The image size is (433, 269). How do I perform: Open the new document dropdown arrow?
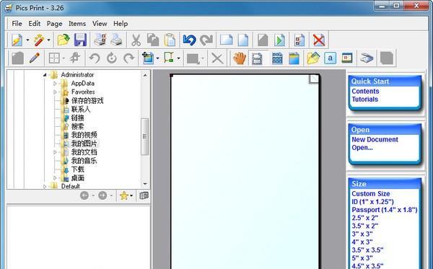27,40
